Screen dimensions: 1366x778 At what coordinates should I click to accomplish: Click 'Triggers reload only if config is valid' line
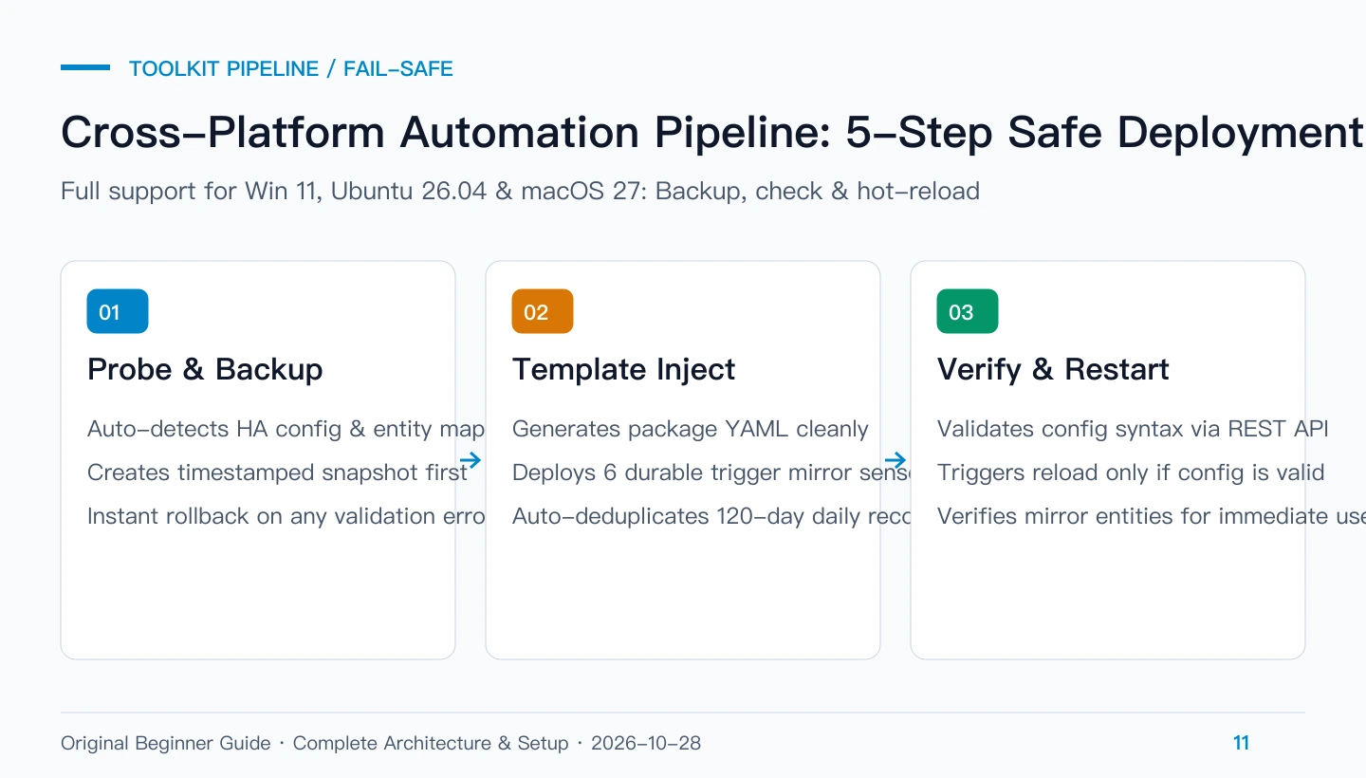click(x=1131, y=472)
